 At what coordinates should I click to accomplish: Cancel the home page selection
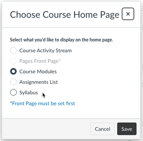(103, 129)
